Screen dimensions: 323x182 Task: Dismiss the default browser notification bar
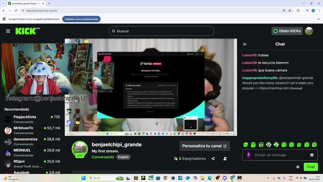coord(318,19)
